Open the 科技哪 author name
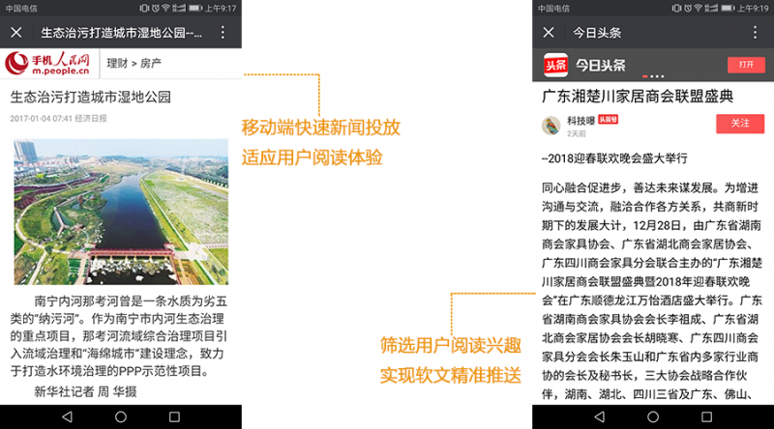 580,120
